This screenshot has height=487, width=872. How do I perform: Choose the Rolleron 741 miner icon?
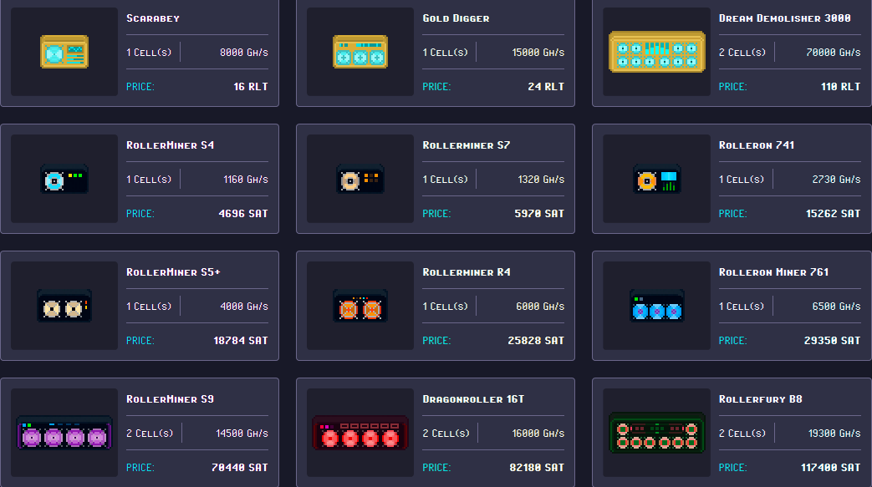tap(657, 179)
